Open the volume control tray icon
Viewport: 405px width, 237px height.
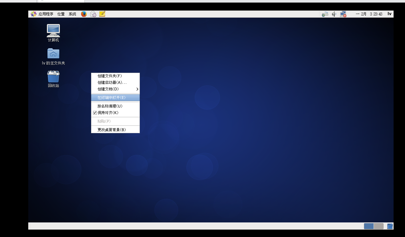[334, 14]
